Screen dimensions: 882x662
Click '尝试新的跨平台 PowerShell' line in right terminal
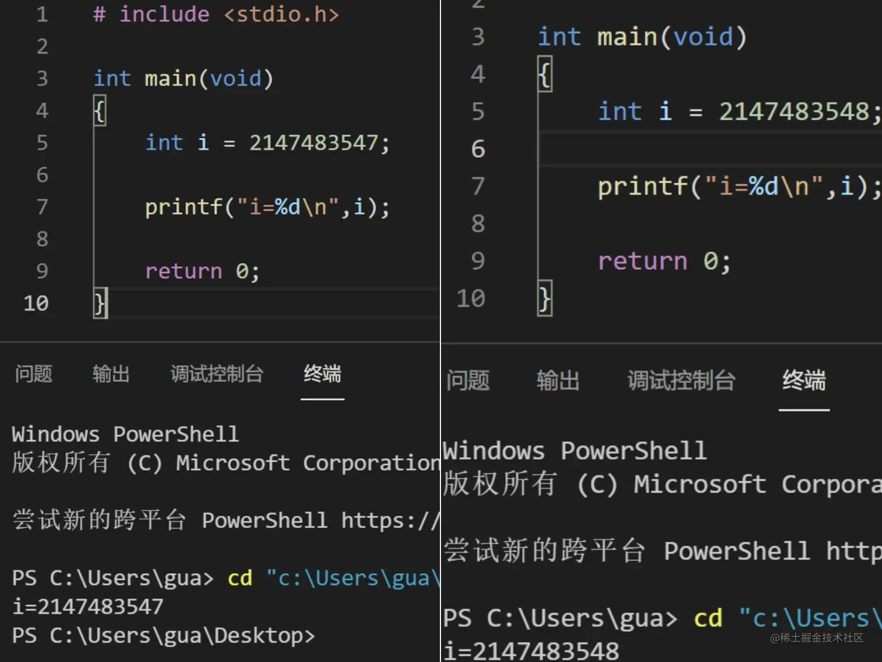[662, 550]
